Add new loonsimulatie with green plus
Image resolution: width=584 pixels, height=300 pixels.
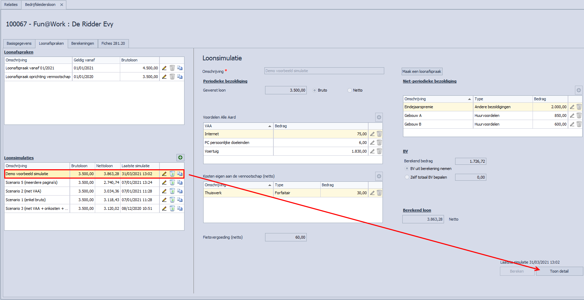click(x=180, y=158)
